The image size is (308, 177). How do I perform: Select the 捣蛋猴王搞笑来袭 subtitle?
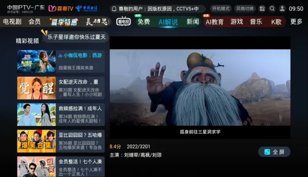pyautogui.click(x=76, y=68)
